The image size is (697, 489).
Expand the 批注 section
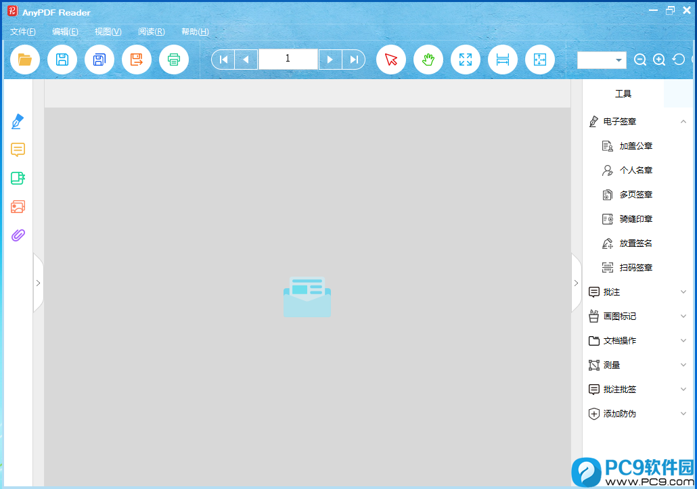683,292
